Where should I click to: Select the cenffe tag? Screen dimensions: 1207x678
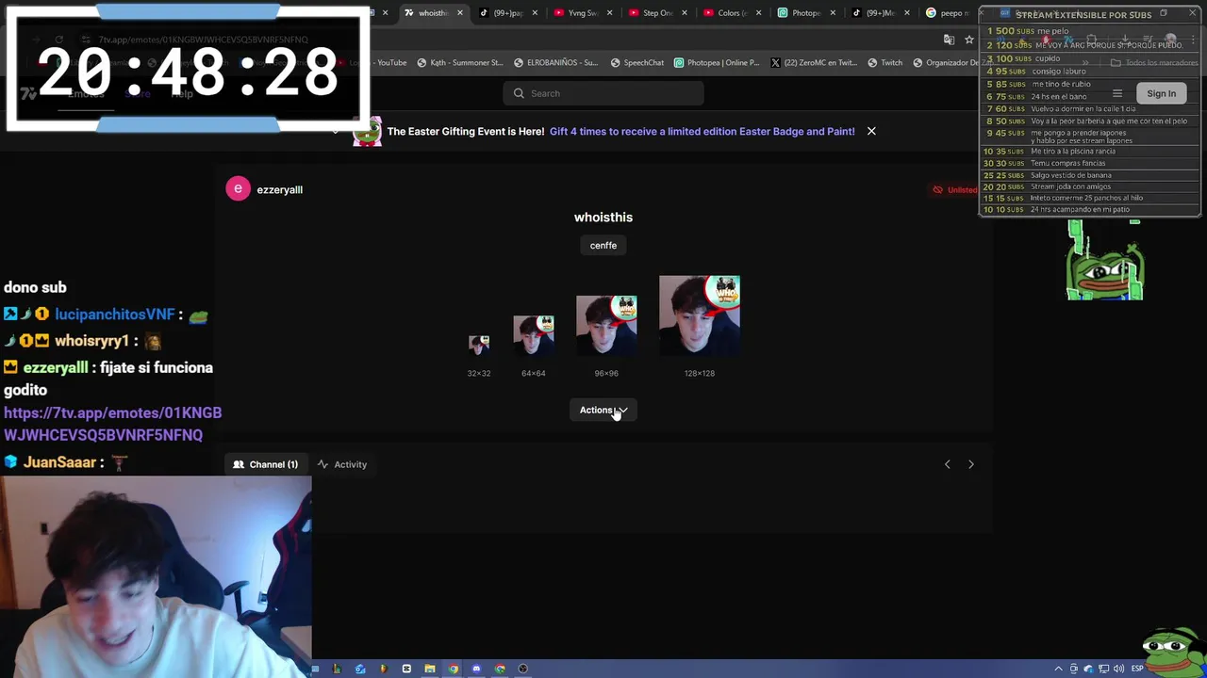(603, 245)
